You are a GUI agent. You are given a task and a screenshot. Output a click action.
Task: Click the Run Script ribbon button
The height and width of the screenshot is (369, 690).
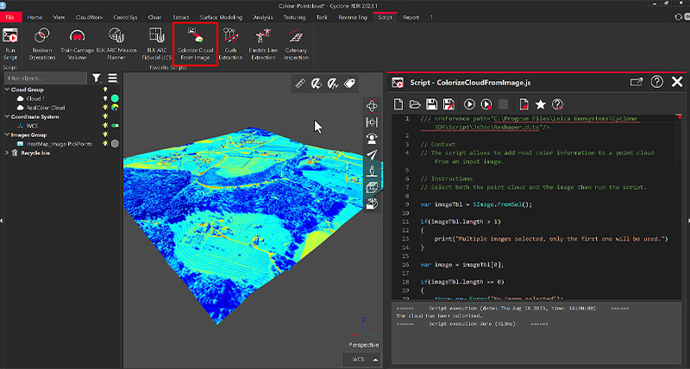click(9, 44)
